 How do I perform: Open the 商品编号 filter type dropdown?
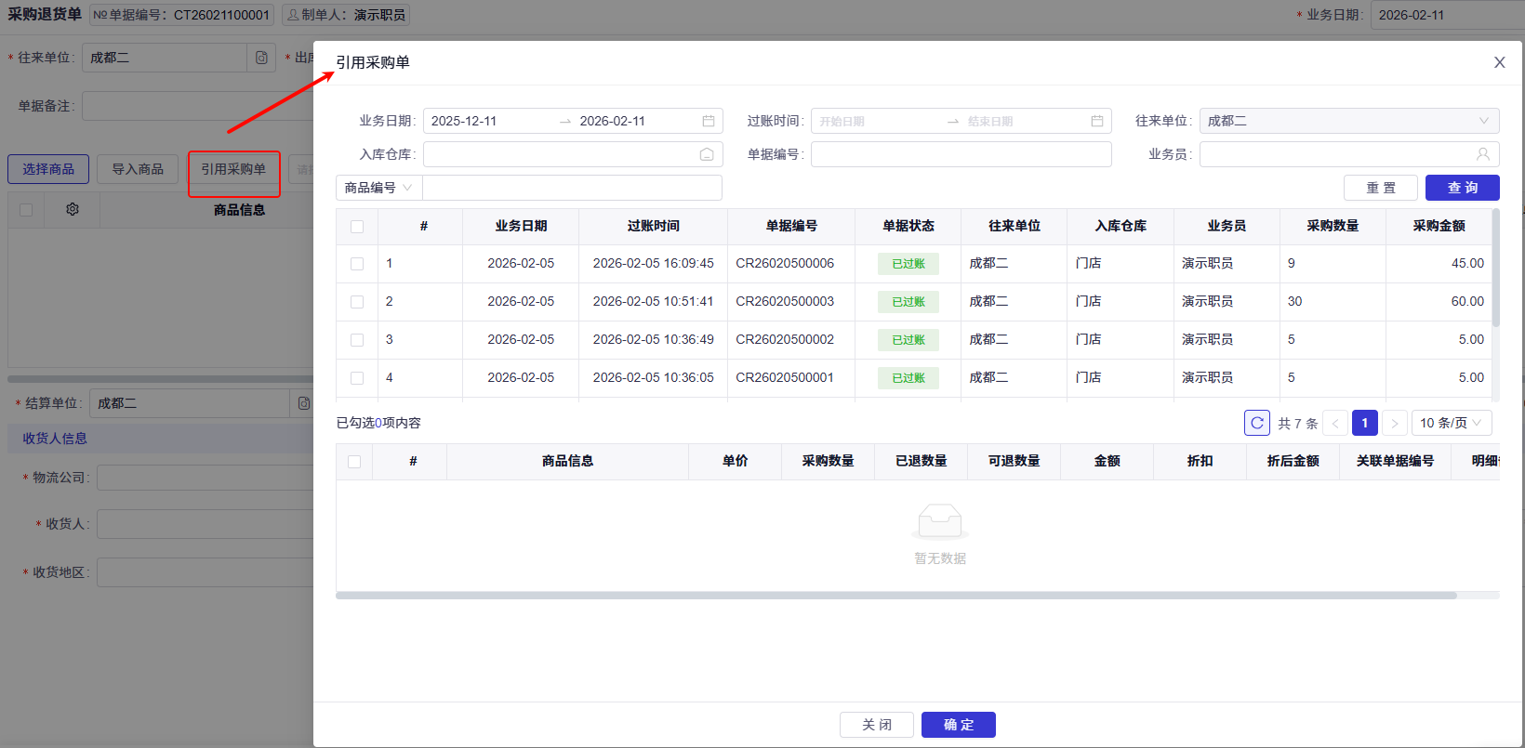[x=379, y=188]
